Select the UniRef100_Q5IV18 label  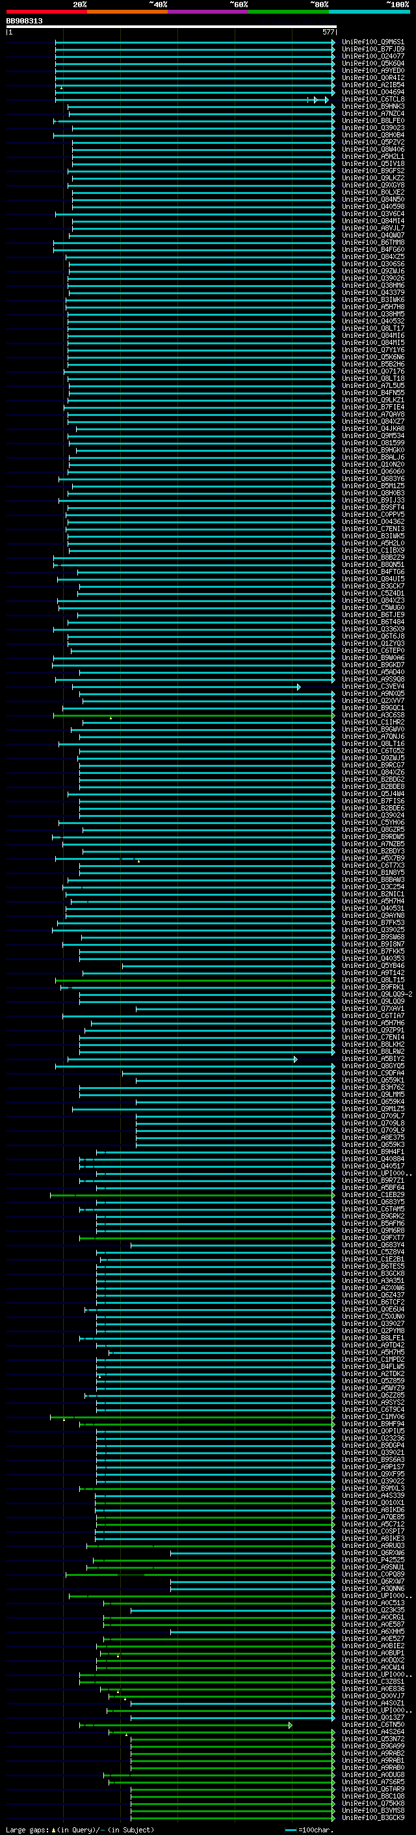[x=372, y=164]
